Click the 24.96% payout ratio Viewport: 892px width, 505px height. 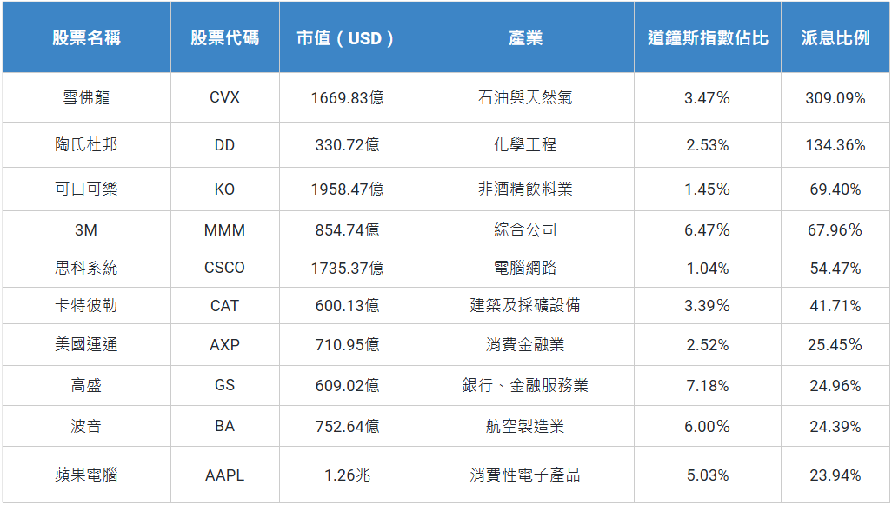835,386
